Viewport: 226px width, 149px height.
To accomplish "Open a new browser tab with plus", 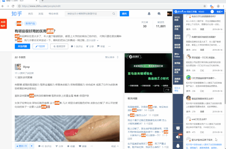I will [x=42, y=1].
